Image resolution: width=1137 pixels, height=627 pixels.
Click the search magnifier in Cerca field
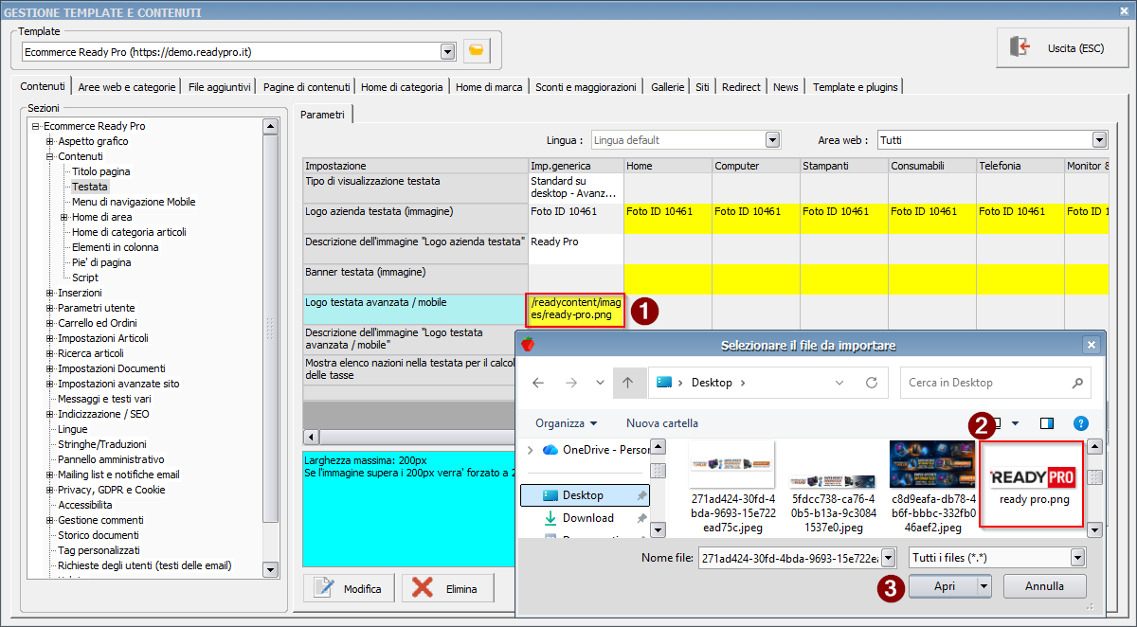tap(1077, 383)
